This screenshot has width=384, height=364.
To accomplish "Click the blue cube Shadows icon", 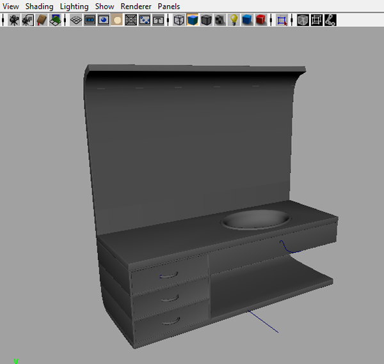I will [x=247, y=20].
